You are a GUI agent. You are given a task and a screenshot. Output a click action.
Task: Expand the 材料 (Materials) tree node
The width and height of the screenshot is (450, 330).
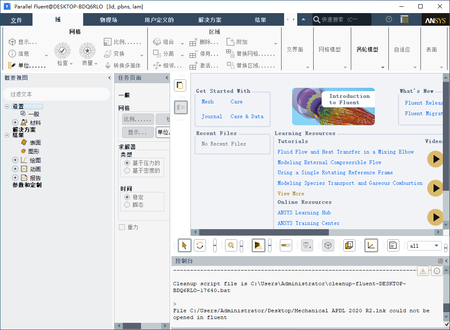pyautogui.click(x=15, y=122)
